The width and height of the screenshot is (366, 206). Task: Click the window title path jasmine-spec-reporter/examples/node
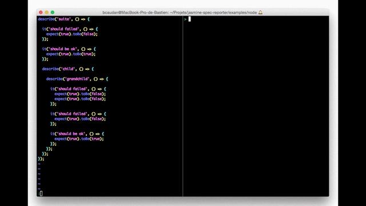222,13
